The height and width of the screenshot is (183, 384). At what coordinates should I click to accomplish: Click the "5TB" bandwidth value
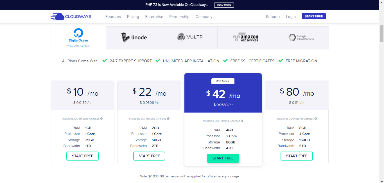click(302, 146)
